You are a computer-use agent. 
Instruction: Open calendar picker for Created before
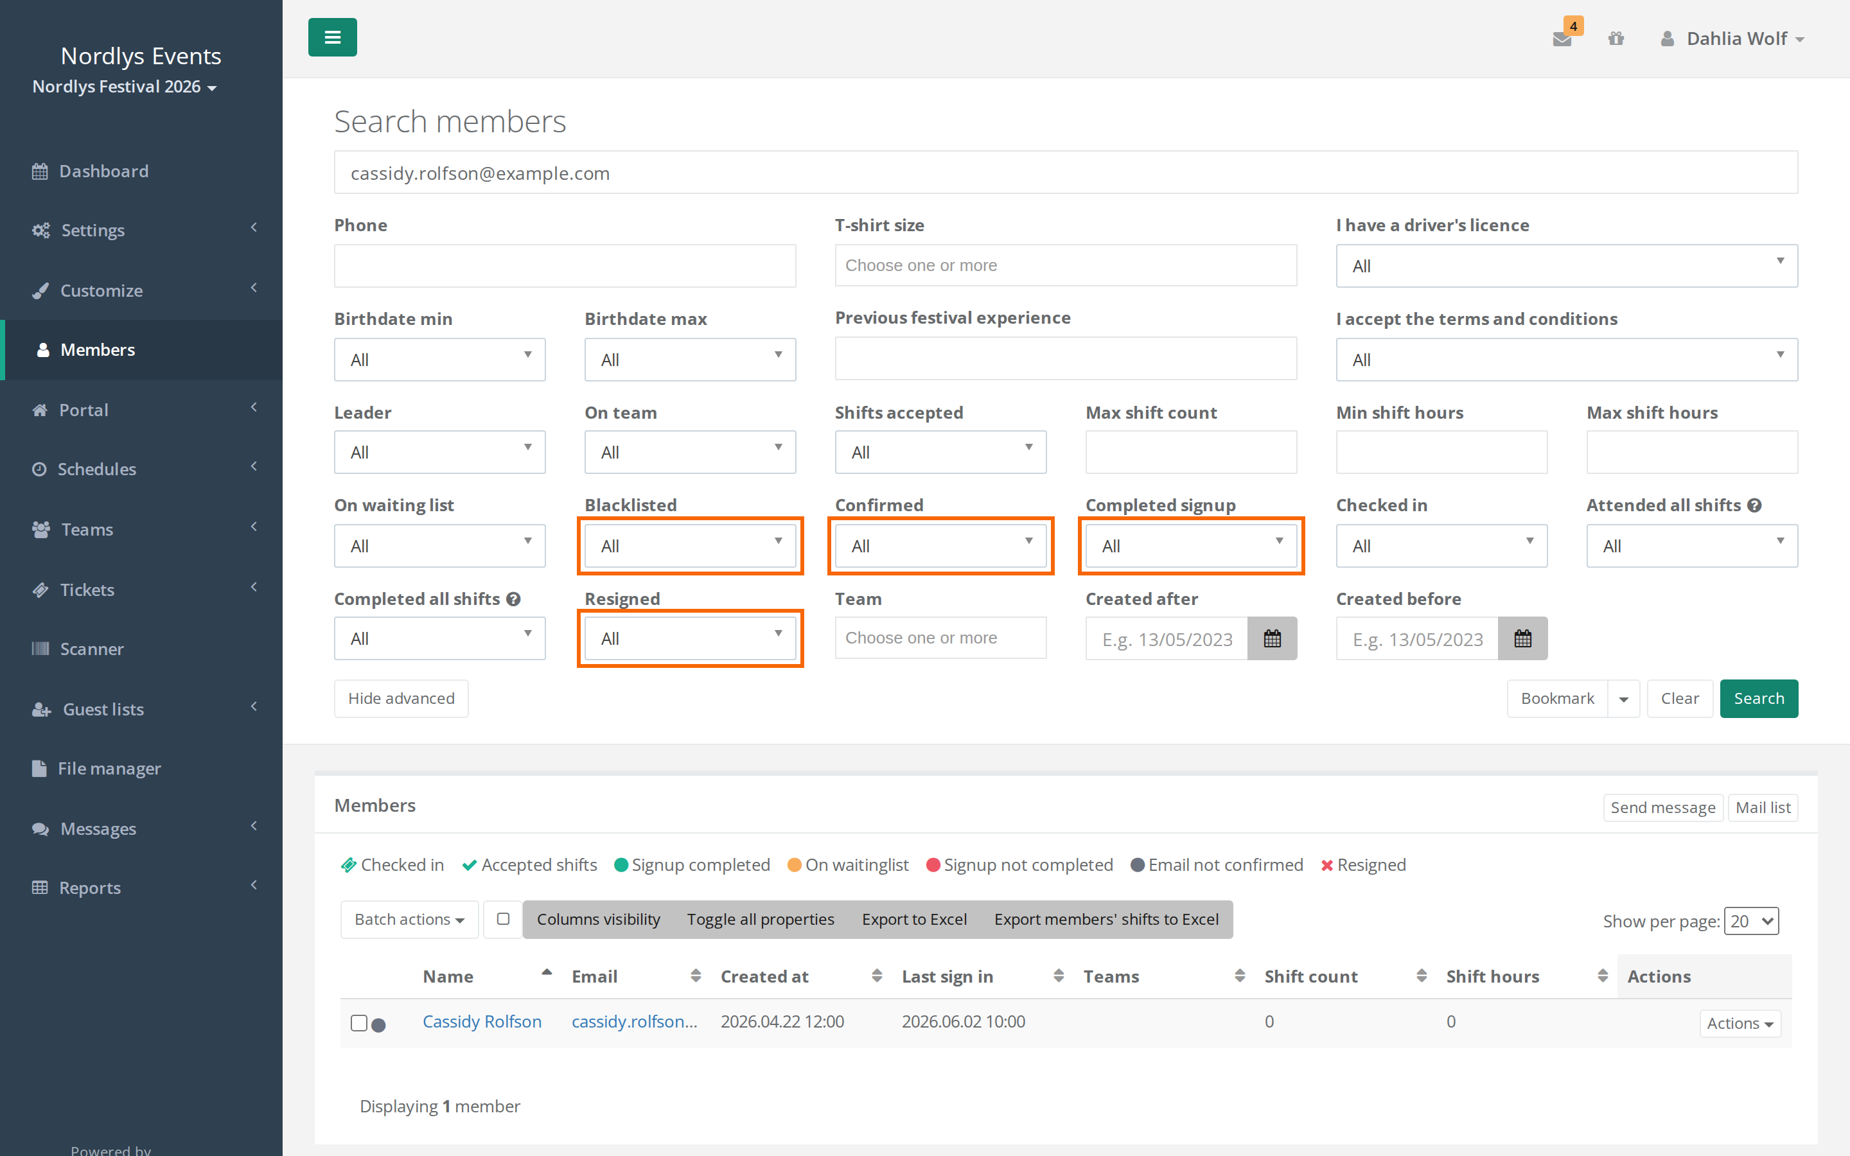(x=1523, y=638)
